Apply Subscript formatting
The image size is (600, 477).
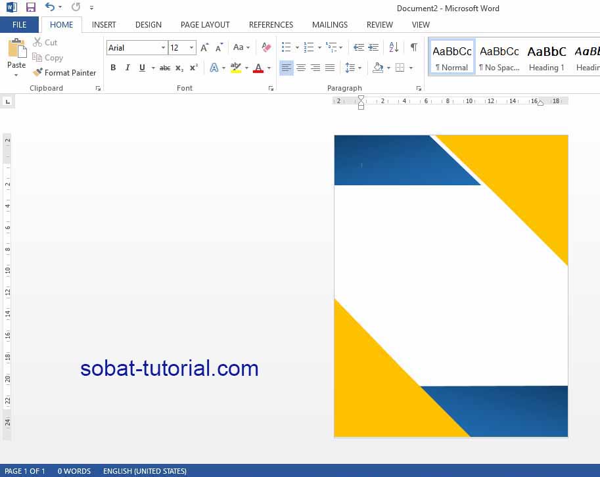(x=179, y=68)
